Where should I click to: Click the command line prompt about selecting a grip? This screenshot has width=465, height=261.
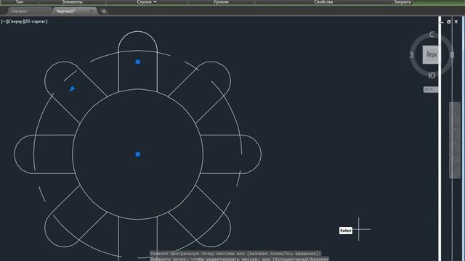pos(239,259)
